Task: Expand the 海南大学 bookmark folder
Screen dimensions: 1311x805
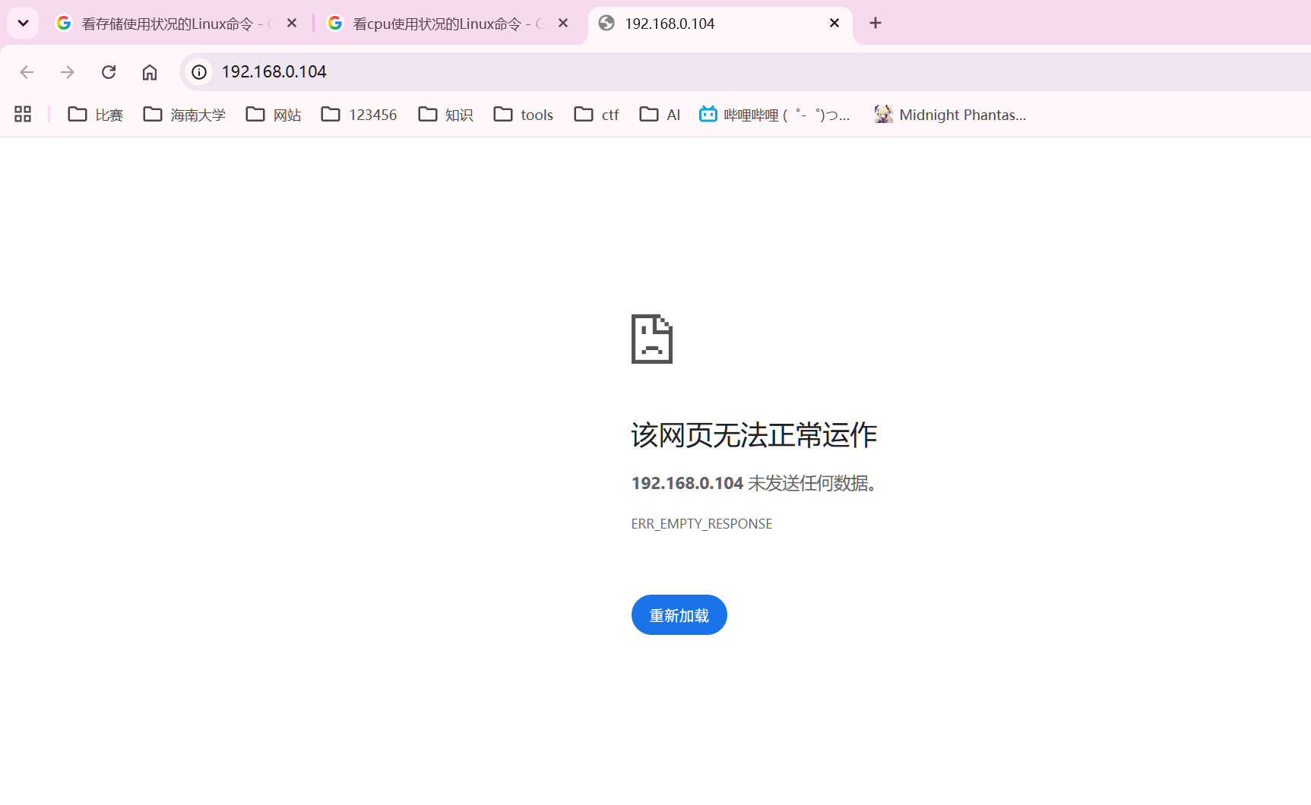Action: click(x=185, y=115)
